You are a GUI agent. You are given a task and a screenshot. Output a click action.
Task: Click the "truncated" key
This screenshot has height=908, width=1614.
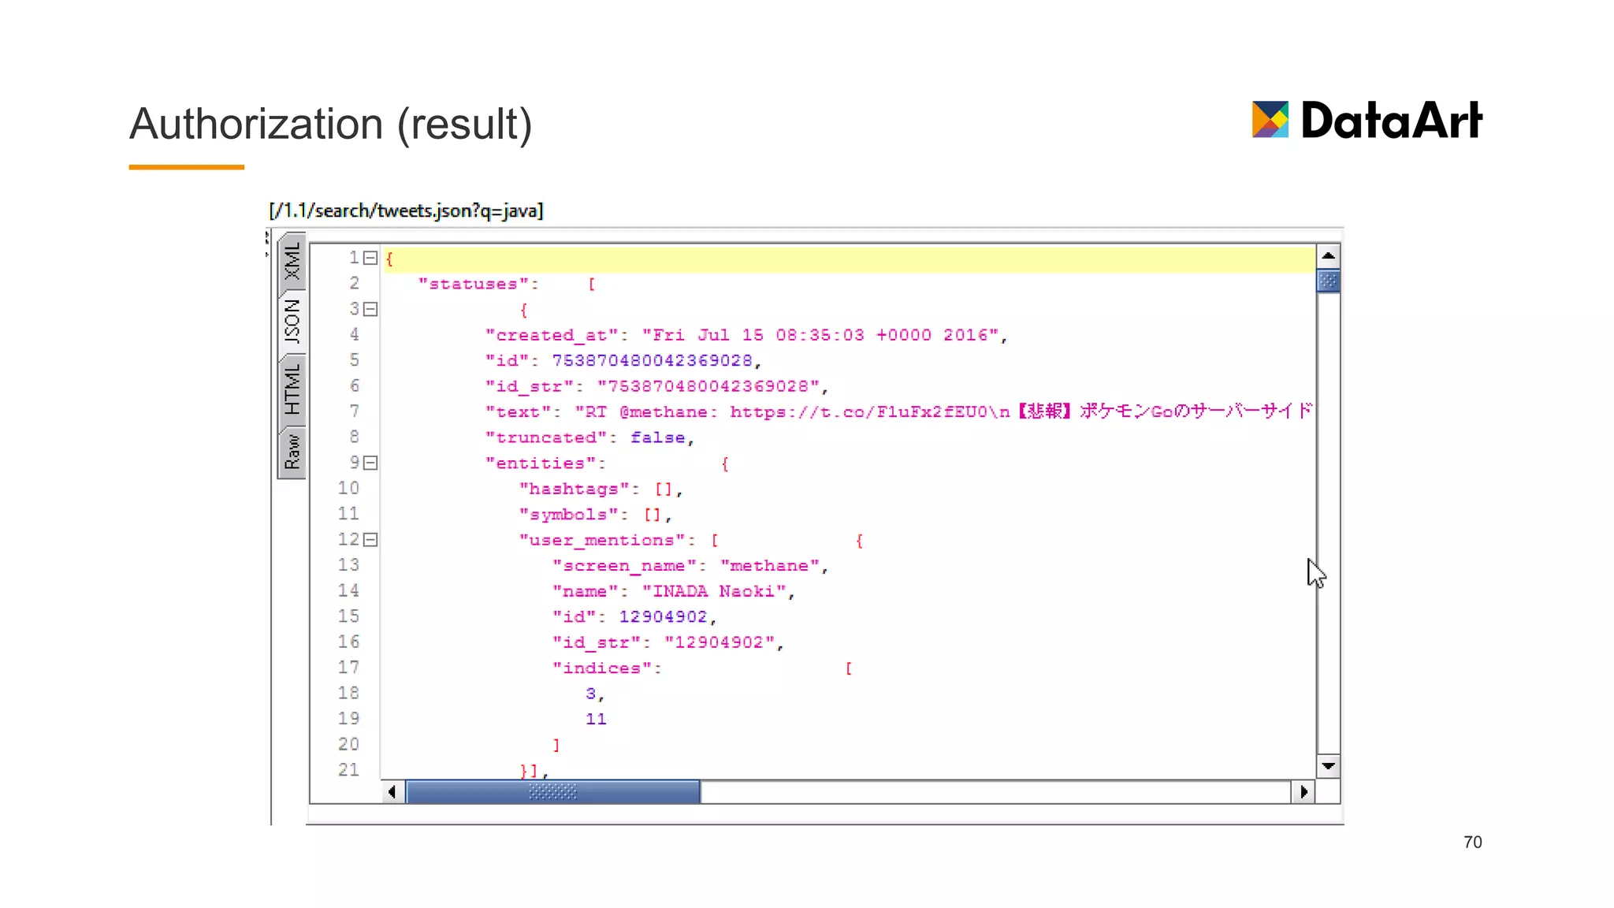tap(546, 437)
